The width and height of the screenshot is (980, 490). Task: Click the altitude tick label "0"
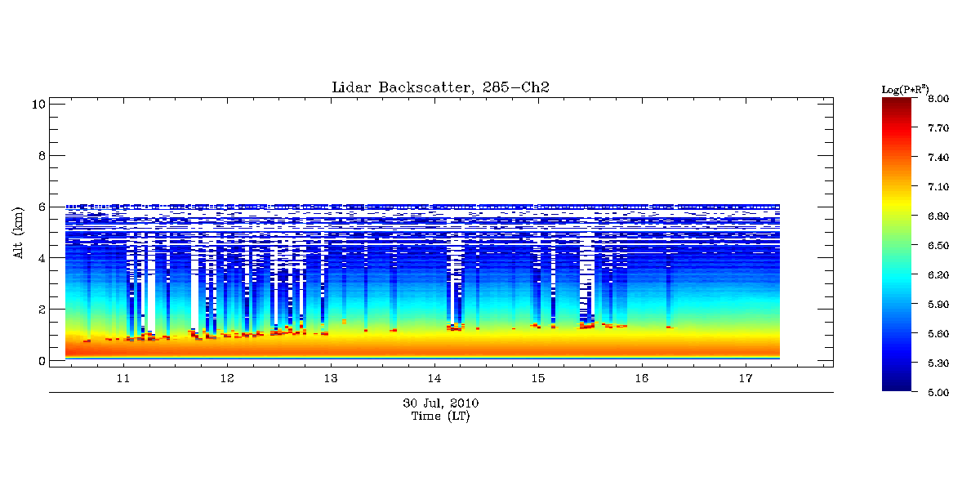pyautogui.click(x=40, y=360)
